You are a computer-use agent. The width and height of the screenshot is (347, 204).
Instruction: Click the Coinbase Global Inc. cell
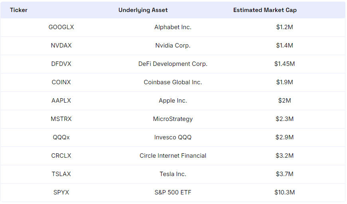click(173, 82)
